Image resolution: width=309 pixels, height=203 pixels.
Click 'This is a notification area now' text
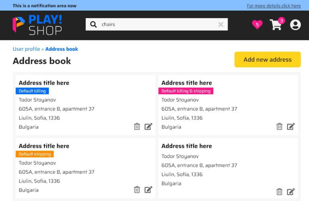coord(45,6)
